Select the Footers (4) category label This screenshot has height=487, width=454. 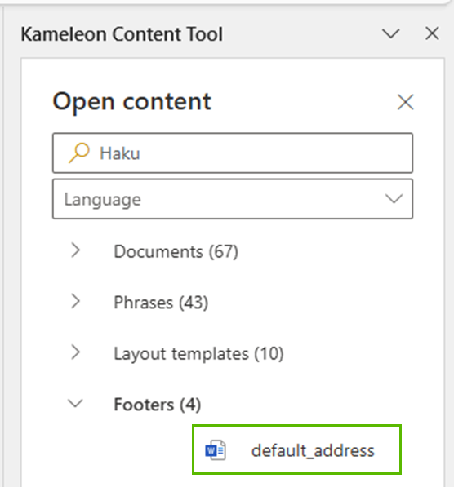coord(158,405)
